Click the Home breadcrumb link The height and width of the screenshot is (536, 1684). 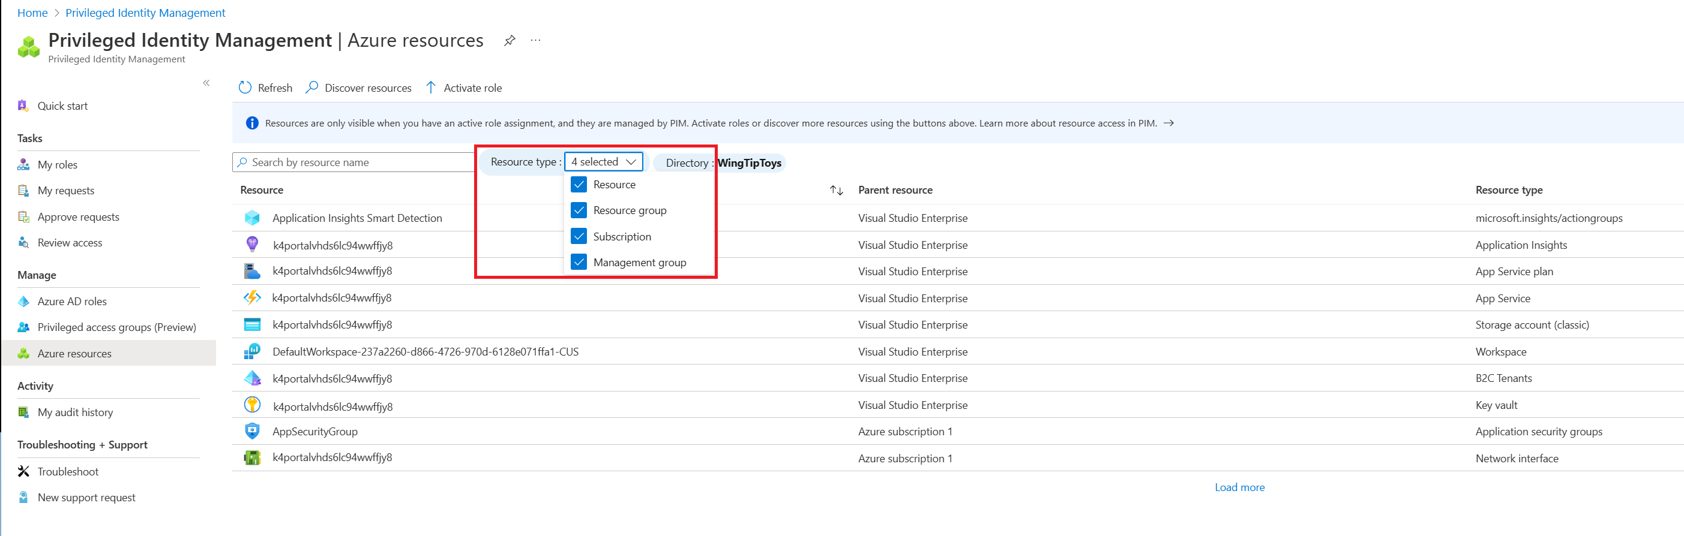pyautogui.click(x=32, y=13)
